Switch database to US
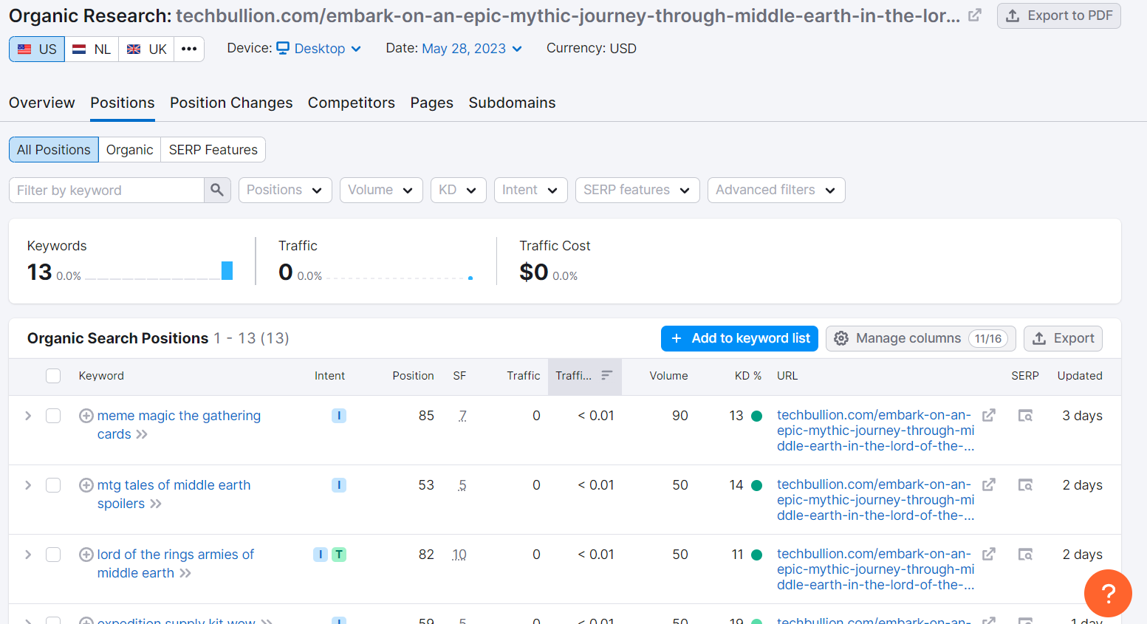1147x624 pixels. click(x=37, y=49)
